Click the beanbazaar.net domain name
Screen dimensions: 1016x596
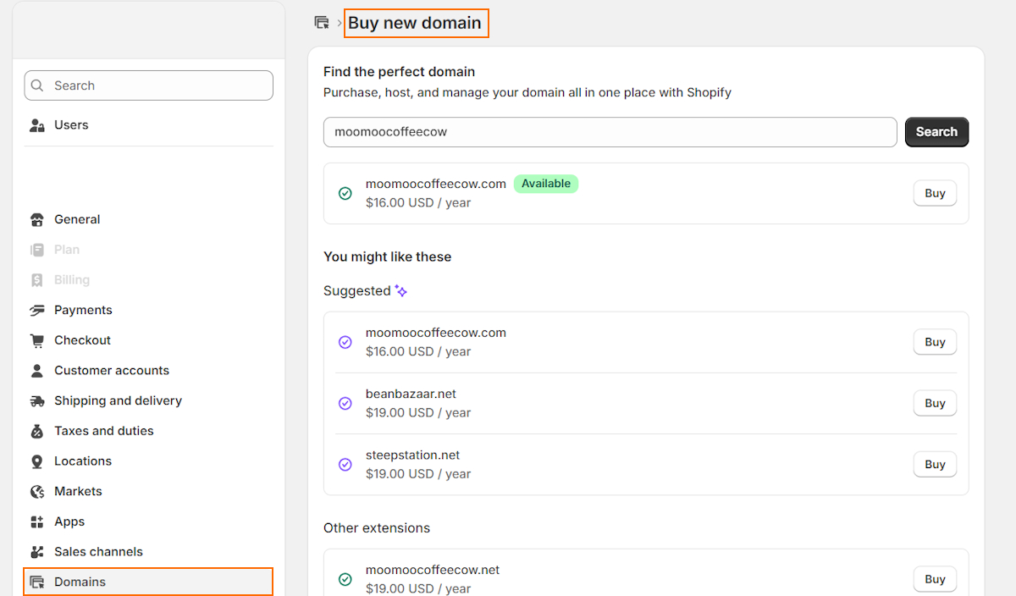click(x=411, y=394)
